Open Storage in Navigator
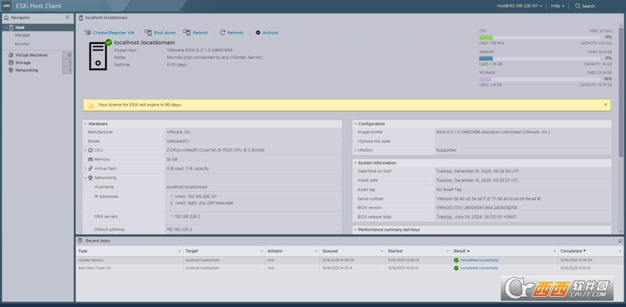Image resolution: width=626 pixels, height=307 pixels. click(23, 63)
